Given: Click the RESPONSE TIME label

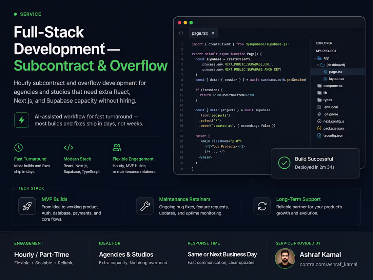Looking at the screenshot, I should [204, 243].
